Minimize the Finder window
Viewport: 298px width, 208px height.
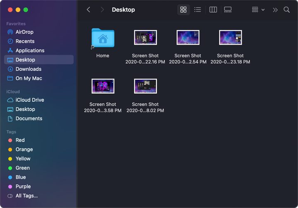[x=18, y=10]
